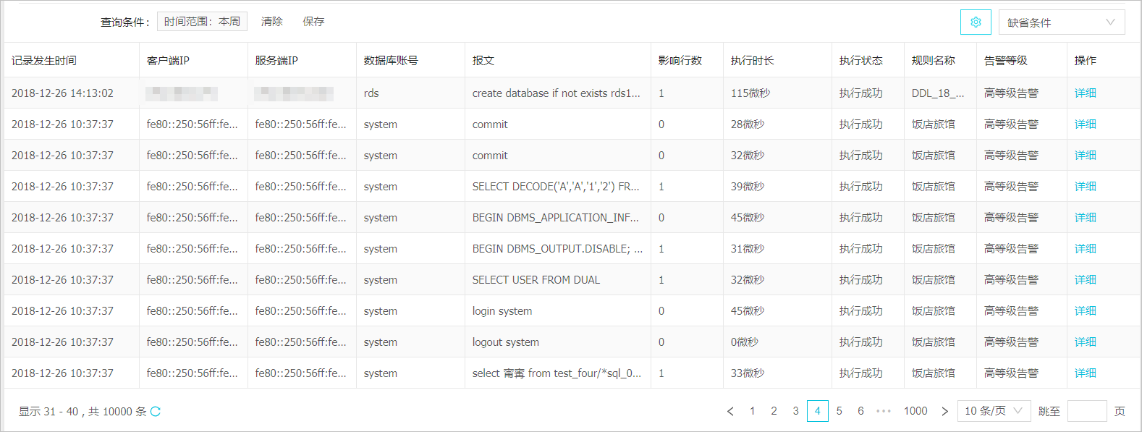Screen dimensions: 1142x432
Task: Go to the previous page arrow
Action: coord(730,411)
